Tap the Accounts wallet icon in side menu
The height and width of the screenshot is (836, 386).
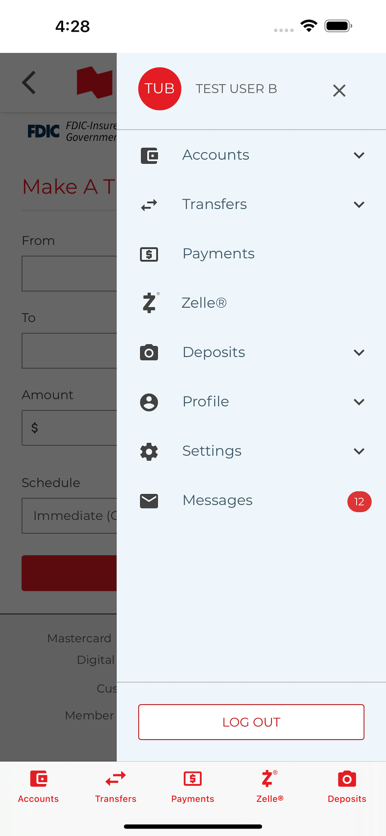click(x=149, y=156)
